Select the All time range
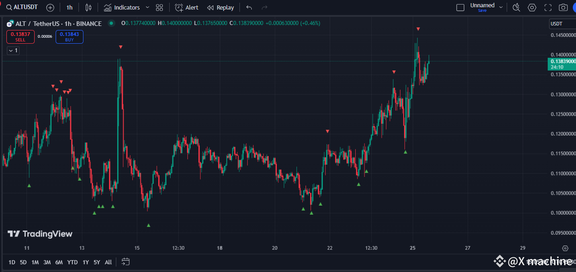576x272 pixels. point(108,262)
